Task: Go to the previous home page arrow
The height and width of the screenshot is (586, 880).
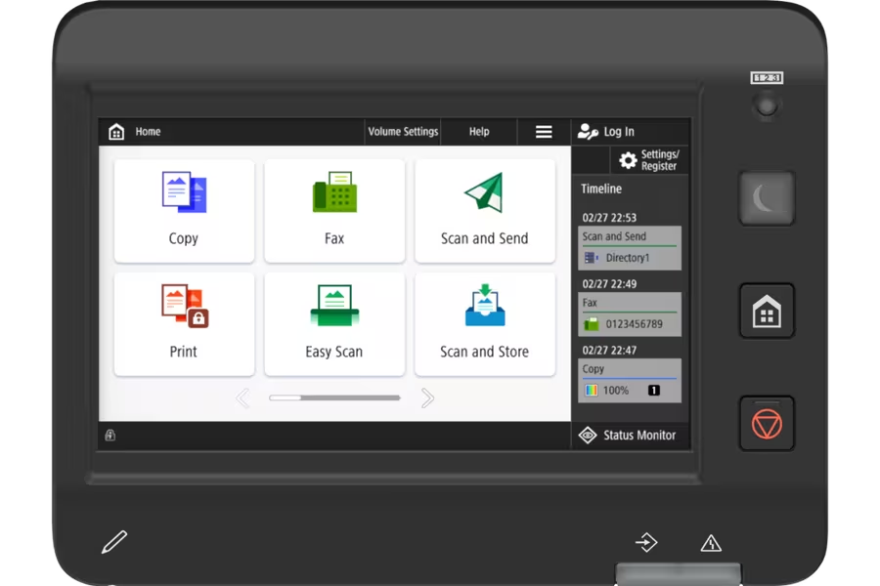Action: [x=242, y=398]
